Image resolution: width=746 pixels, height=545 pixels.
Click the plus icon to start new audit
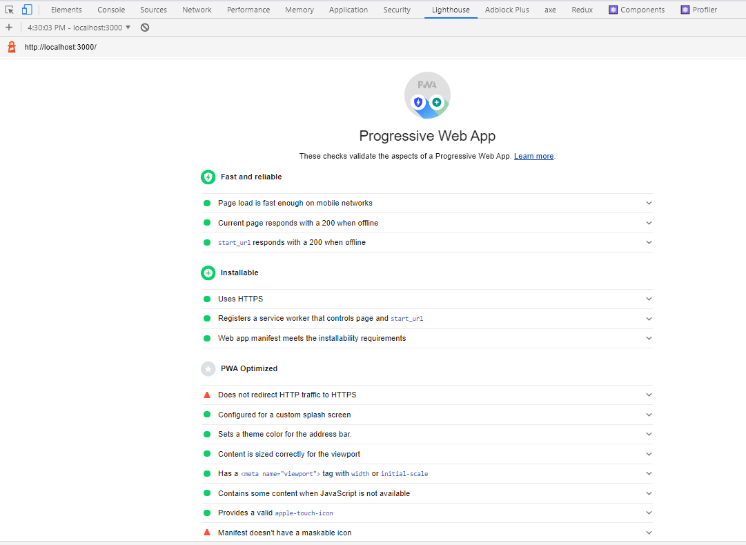[8, 28]
